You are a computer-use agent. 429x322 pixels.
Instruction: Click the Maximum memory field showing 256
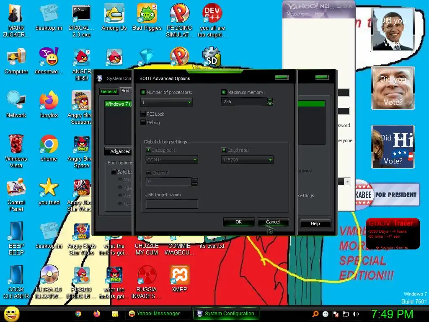(x=244, y=101)
